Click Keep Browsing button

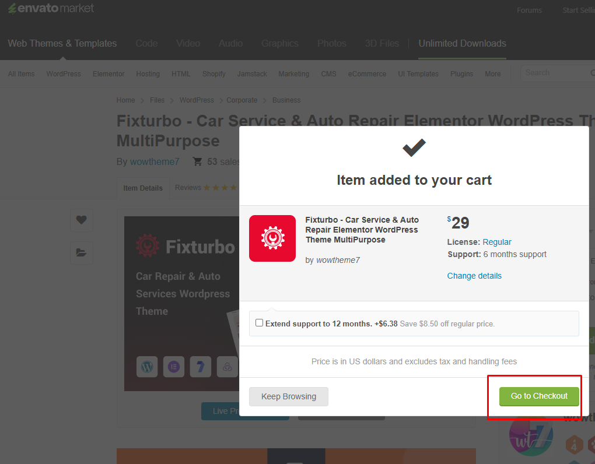288,396
